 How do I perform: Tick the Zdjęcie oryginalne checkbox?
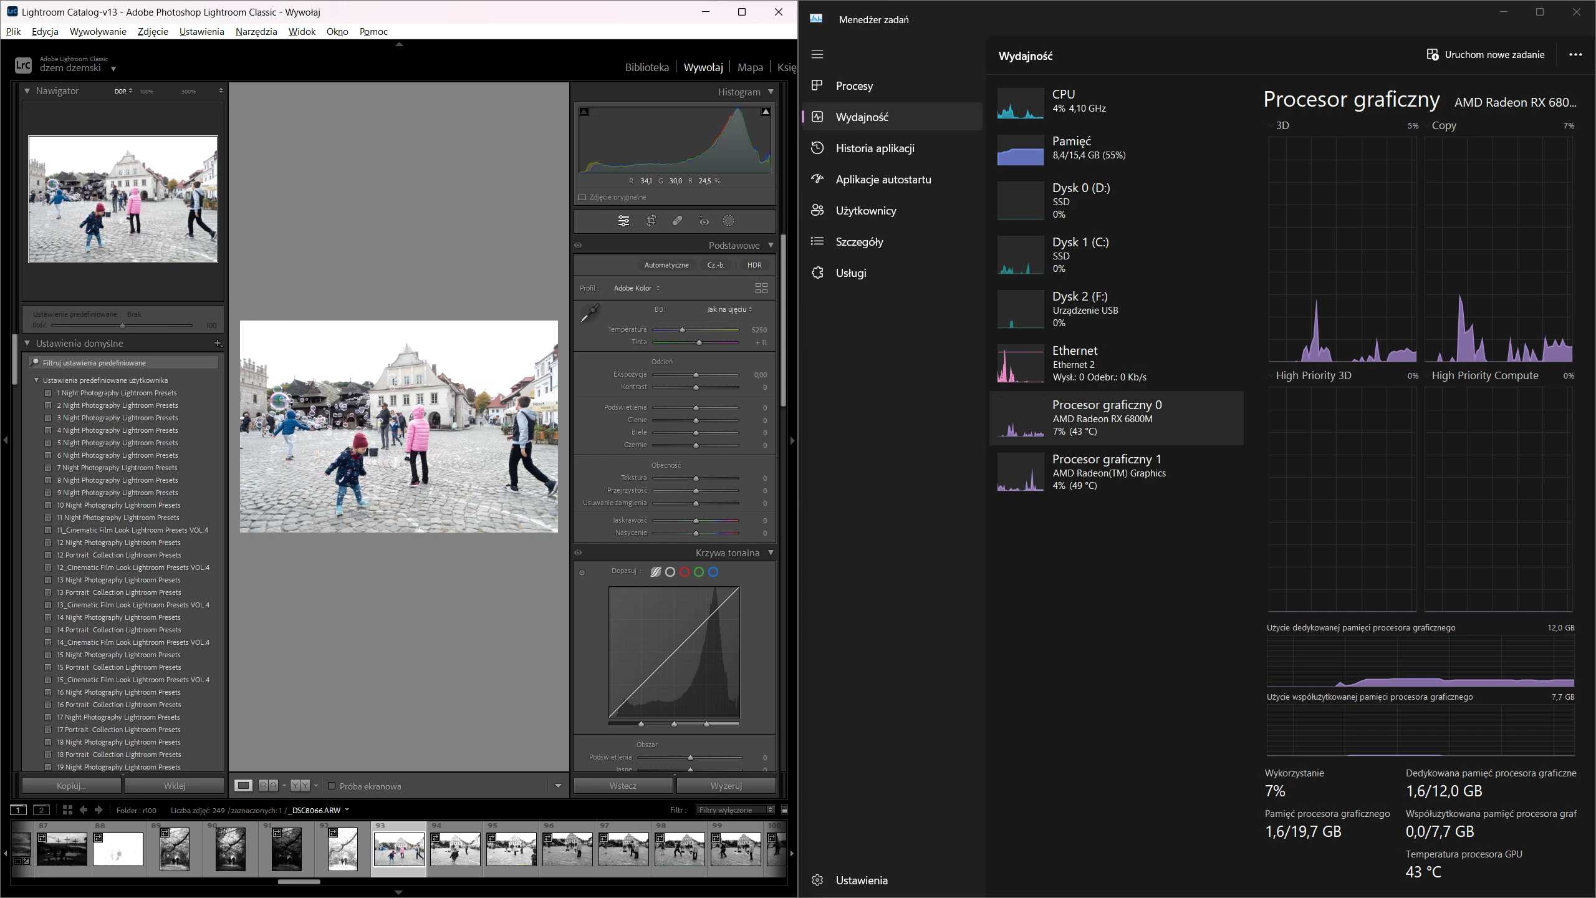point(582,197)
